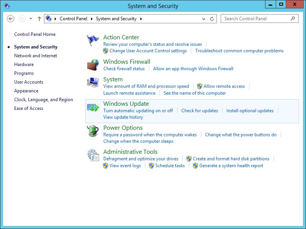Viewport: 306px width, 229px height.
Task: Check firewall status link
Action: 124,69
